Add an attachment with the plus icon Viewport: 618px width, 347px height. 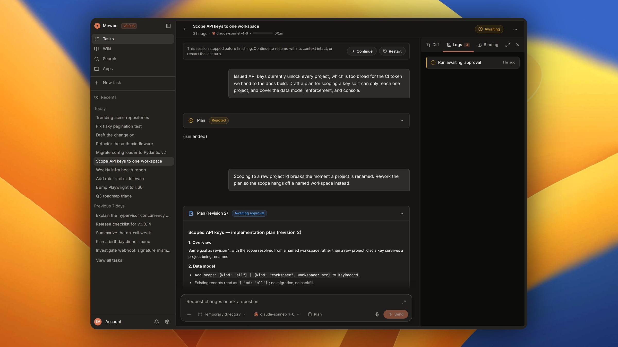(x=189, y=314)
